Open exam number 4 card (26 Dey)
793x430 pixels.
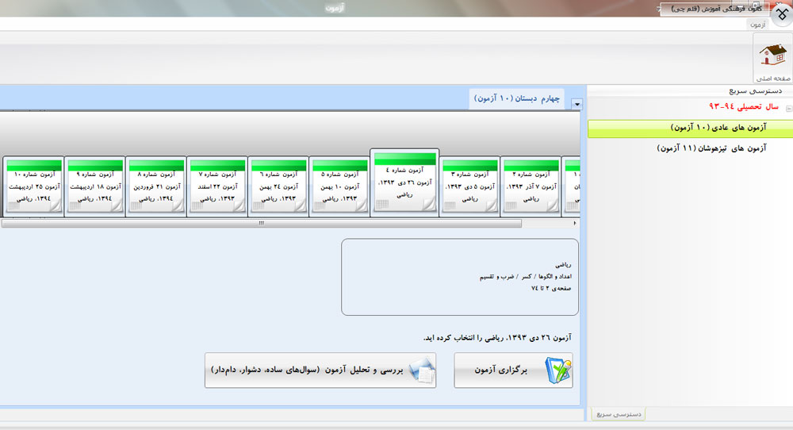pyautogui.click(x=404, y=181)
